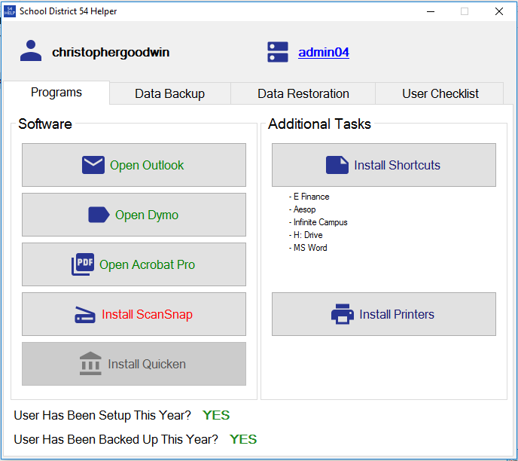
Task: Click the server icon beside admin04
Action: (278, 52)
